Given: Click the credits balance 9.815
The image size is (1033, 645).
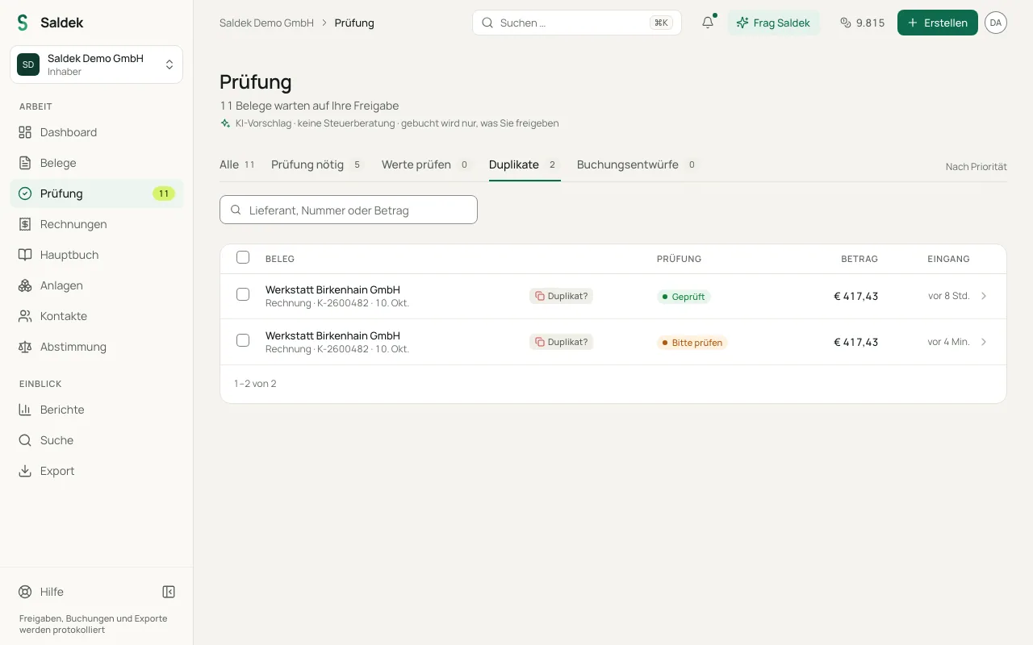Looking at the screenshot, I should [862, 23].
